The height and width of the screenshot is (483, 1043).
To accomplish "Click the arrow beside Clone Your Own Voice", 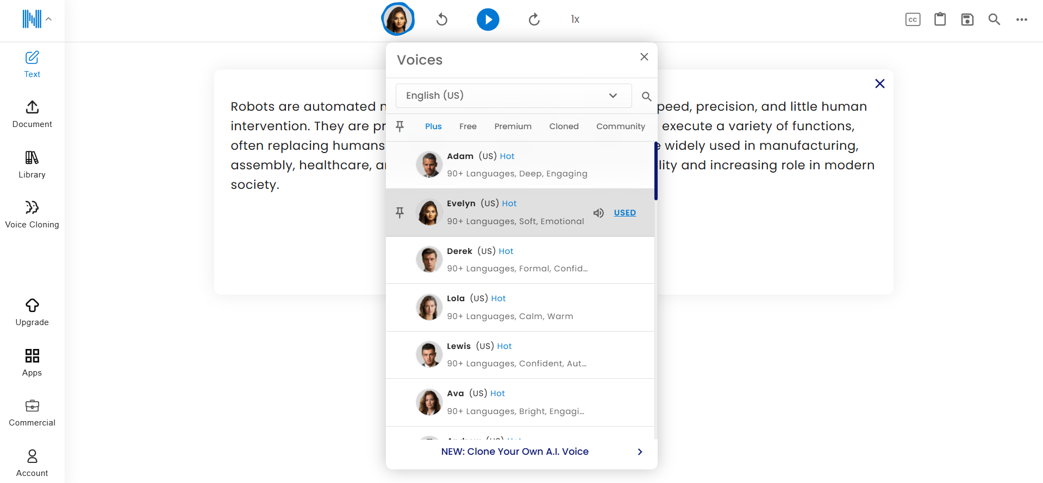I will (640, 452).
